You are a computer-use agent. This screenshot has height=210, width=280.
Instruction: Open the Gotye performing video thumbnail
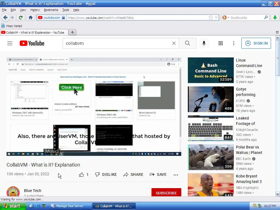click(211, 99)
